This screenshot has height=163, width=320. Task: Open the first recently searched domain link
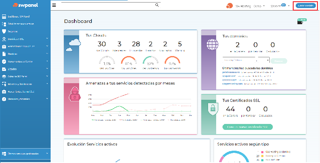231,72
